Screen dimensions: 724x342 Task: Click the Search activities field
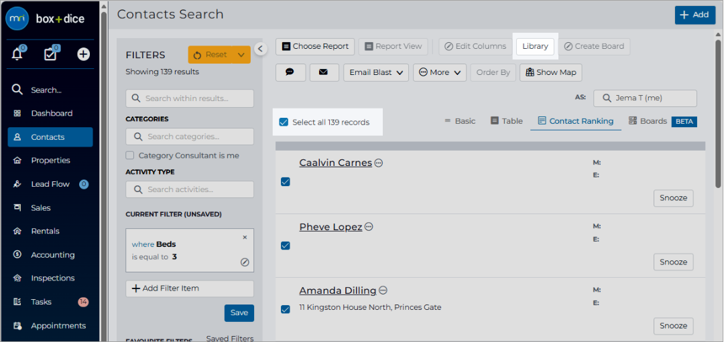click(x=190, y=189)
